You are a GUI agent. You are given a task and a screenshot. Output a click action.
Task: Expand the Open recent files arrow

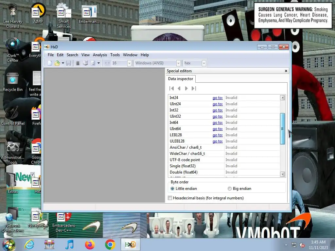[x=63, y=63]
